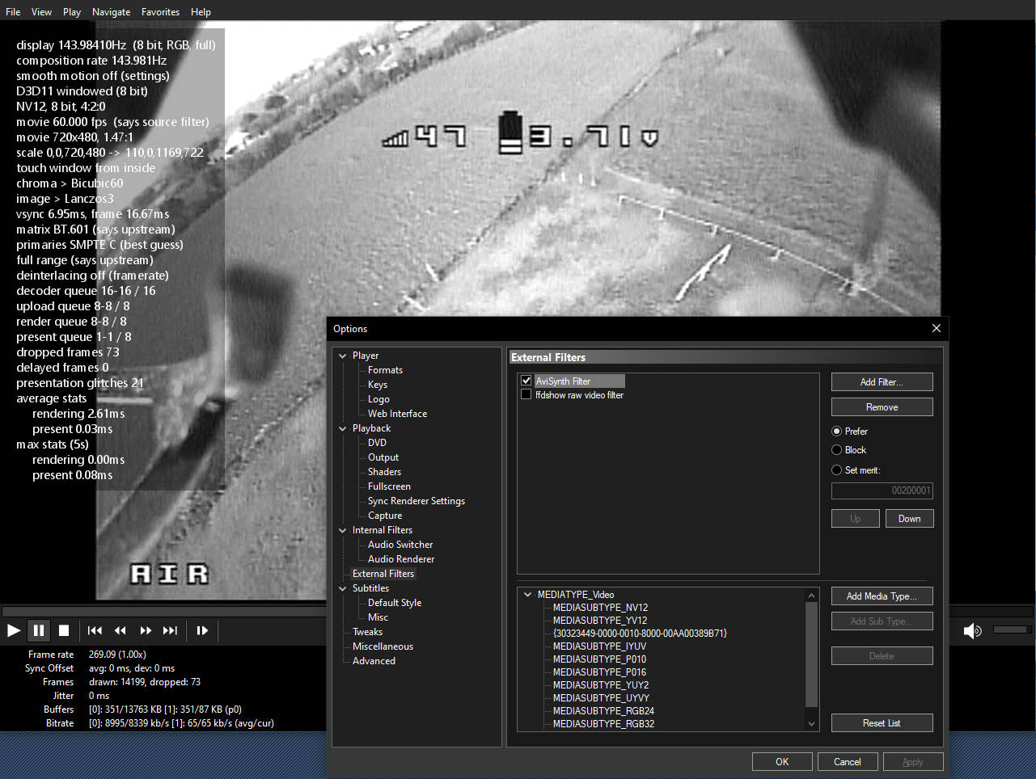
Task: Adjust the volume slider
Action: coord(1012,630)
